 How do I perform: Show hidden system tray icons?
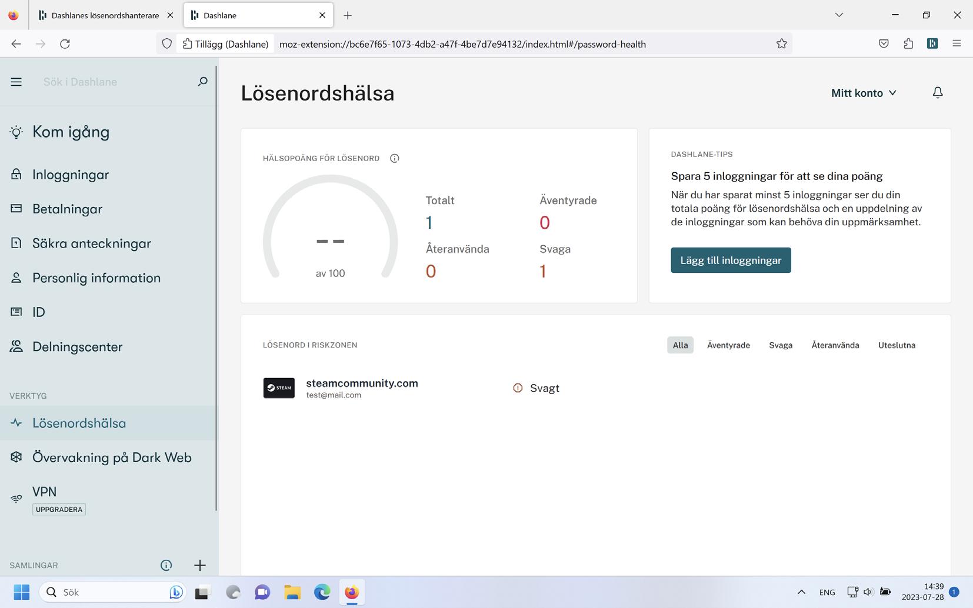801,592
